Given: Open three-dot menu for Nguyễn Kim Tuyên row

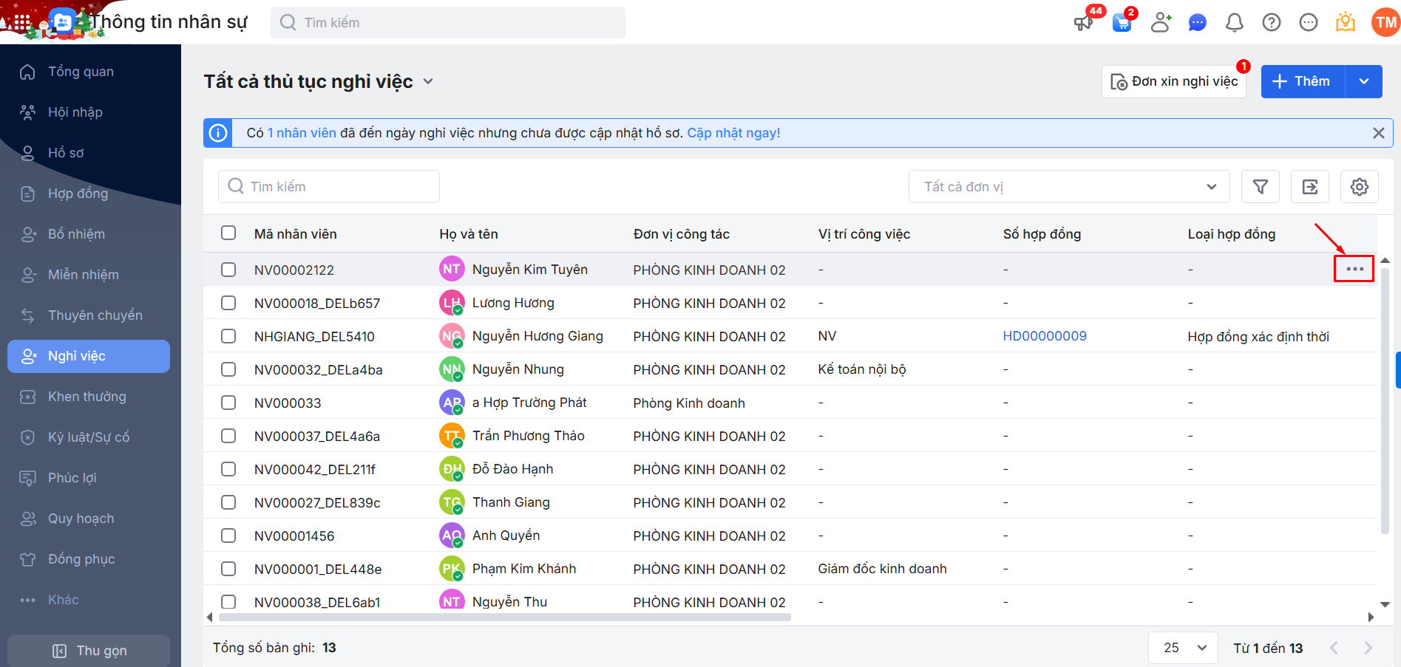Looking at the screenshot, I should (x=1354, y=269).
